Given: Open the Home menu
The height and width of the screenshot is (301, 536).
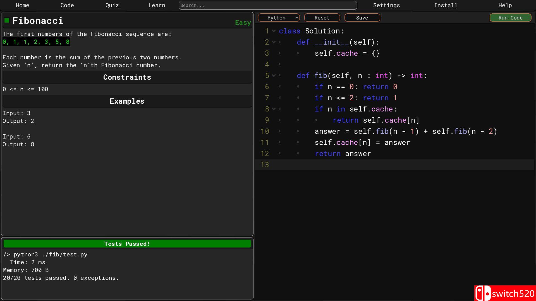Looking at the screenshot, I should [x=22, y=5].
